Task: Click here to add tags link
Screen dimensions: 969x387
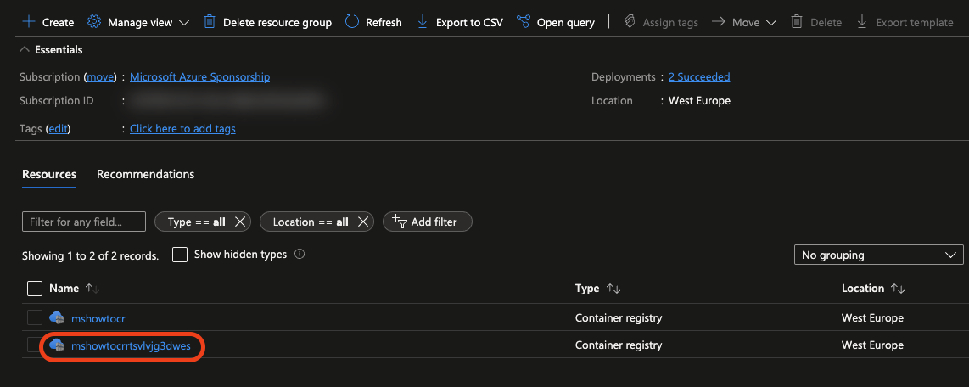Action: [182, 129]
